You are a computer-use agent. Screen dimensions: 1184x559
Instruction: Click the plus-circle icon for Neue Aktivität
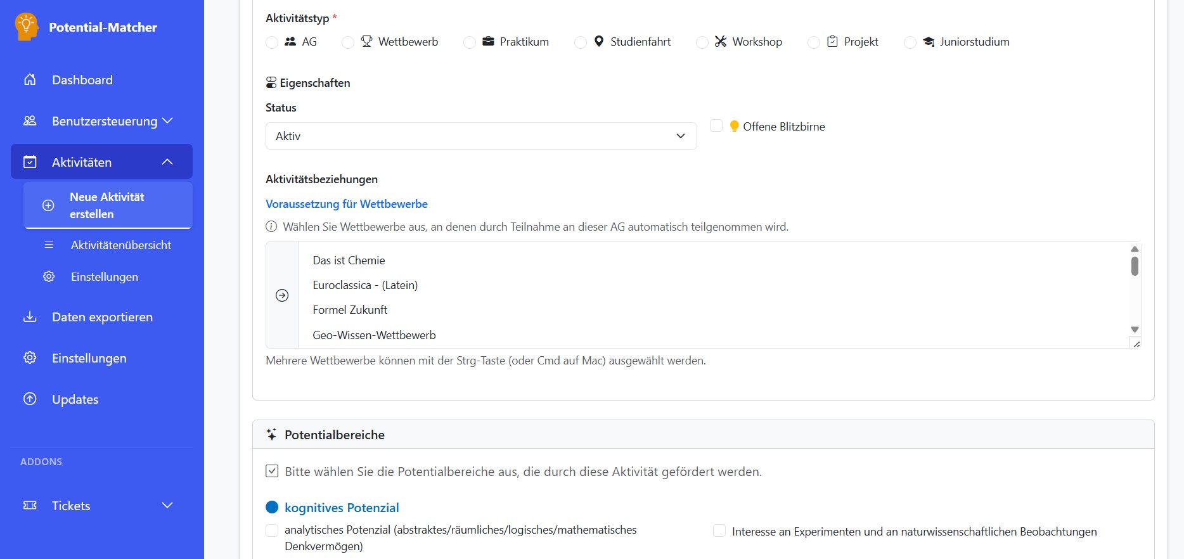coord(48,205)
